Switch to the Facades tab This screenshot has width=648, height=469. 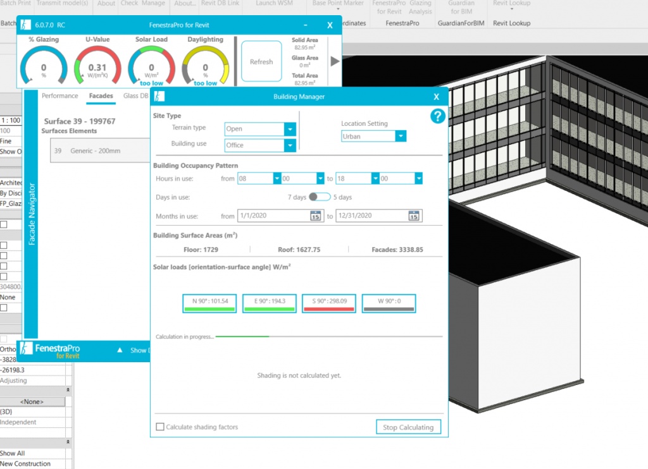(101, 96)
